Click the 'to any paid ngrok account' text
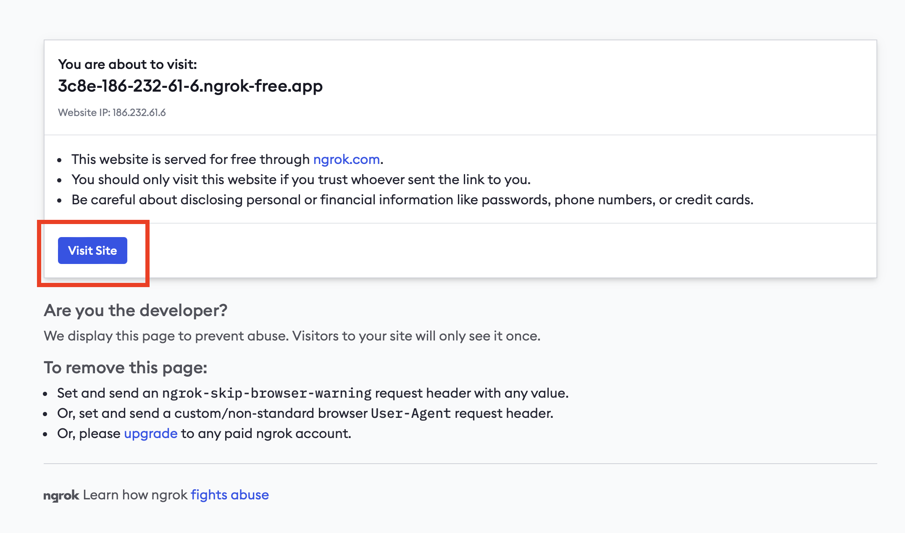 266,433
